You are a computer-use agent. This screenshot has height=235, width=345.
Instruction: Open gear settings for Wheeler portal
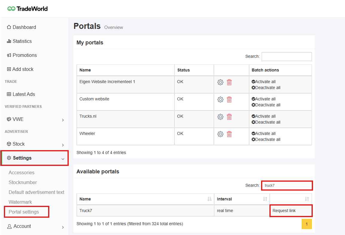(x=220, y=134)
